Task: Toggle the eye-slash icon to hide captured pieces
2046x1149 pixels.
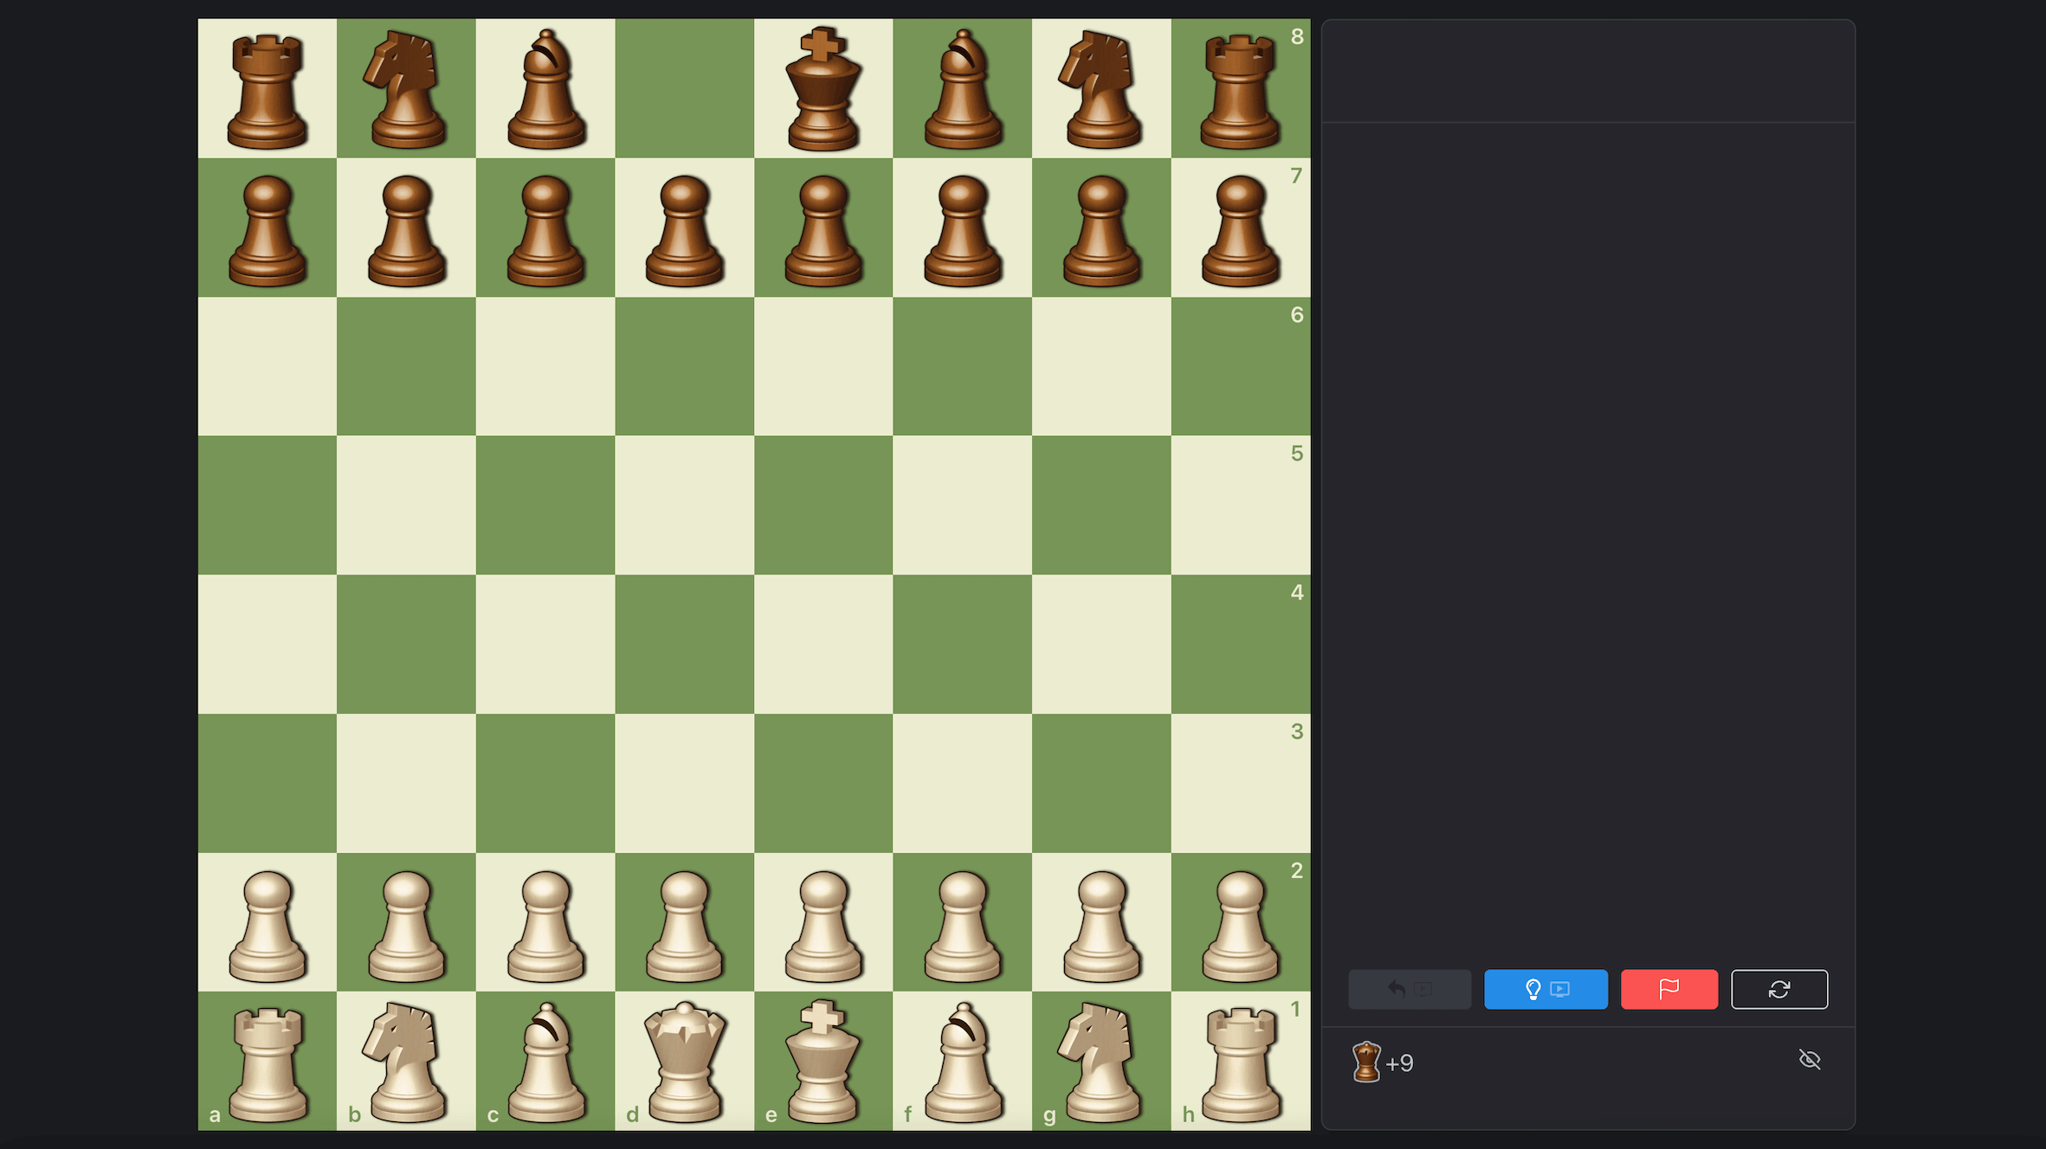Action: tap(1810, 1060)
